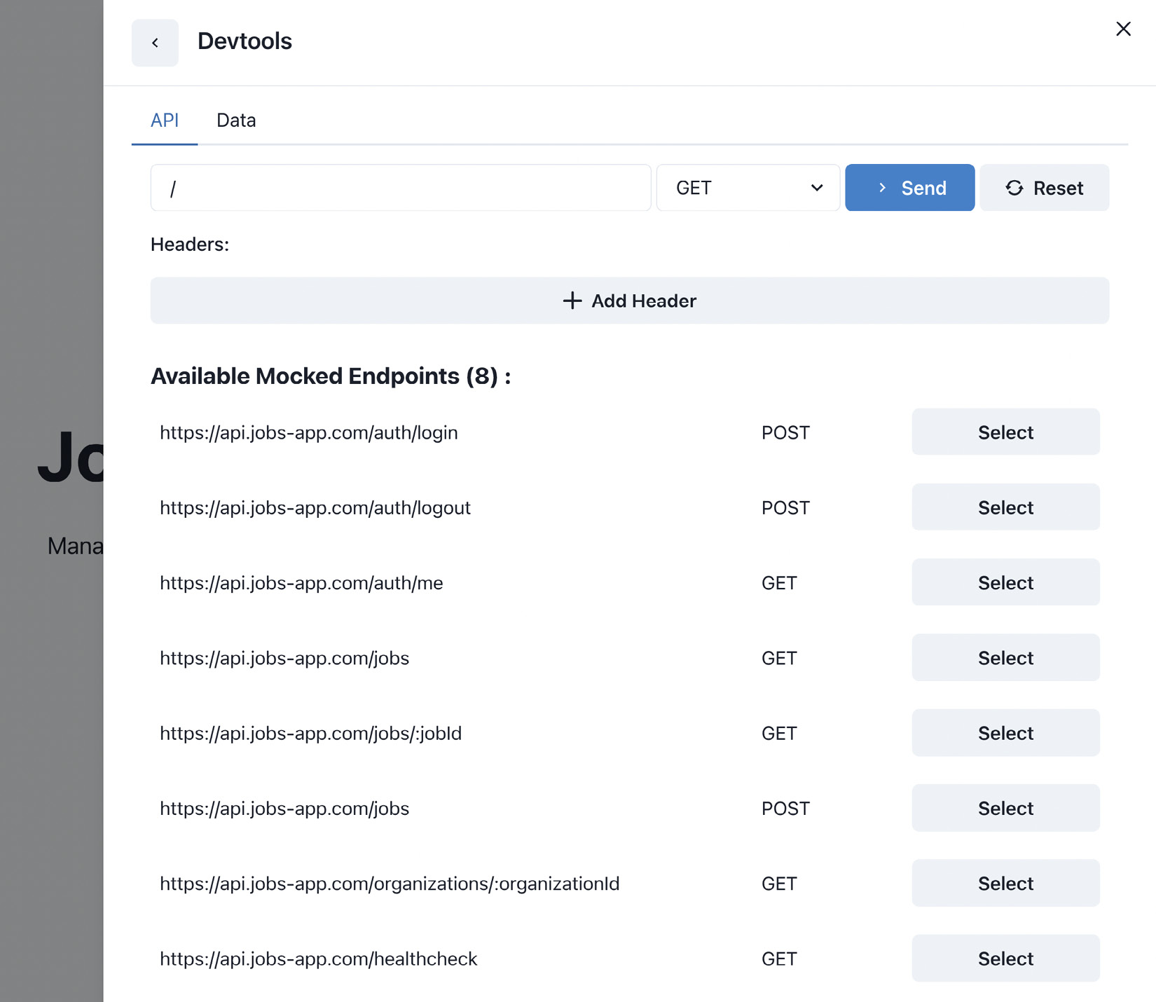Select the jobs/:jobId endpoint
The width and height of the screenshot is (1156, 1002).
pos(1005,733)
